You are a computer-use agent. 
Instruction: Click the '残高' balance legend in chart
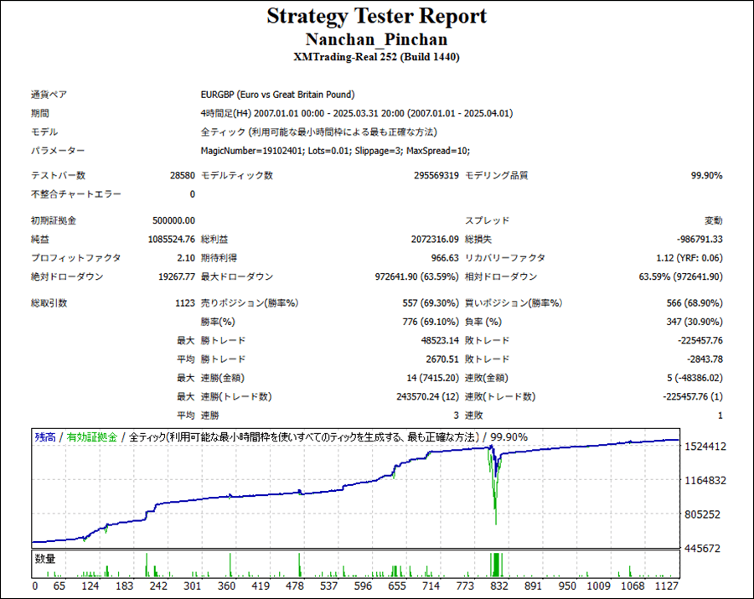44,437
